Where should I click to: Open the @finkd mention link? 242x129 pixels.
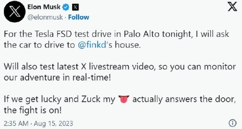(x=92, y=45)
